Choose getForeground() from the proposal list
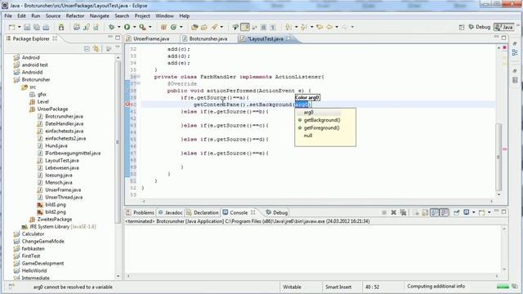This screenshot has width=523, height=294. [321, 127]
